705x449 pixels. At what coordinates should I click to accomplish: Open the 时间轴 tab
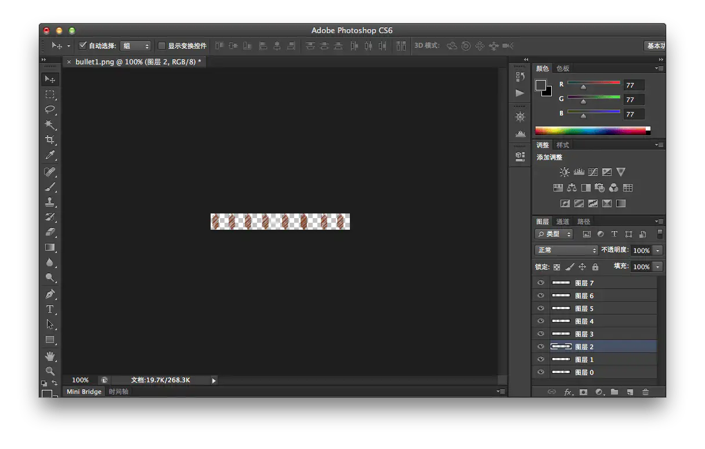pyautogui.click(x=118, y=392)
